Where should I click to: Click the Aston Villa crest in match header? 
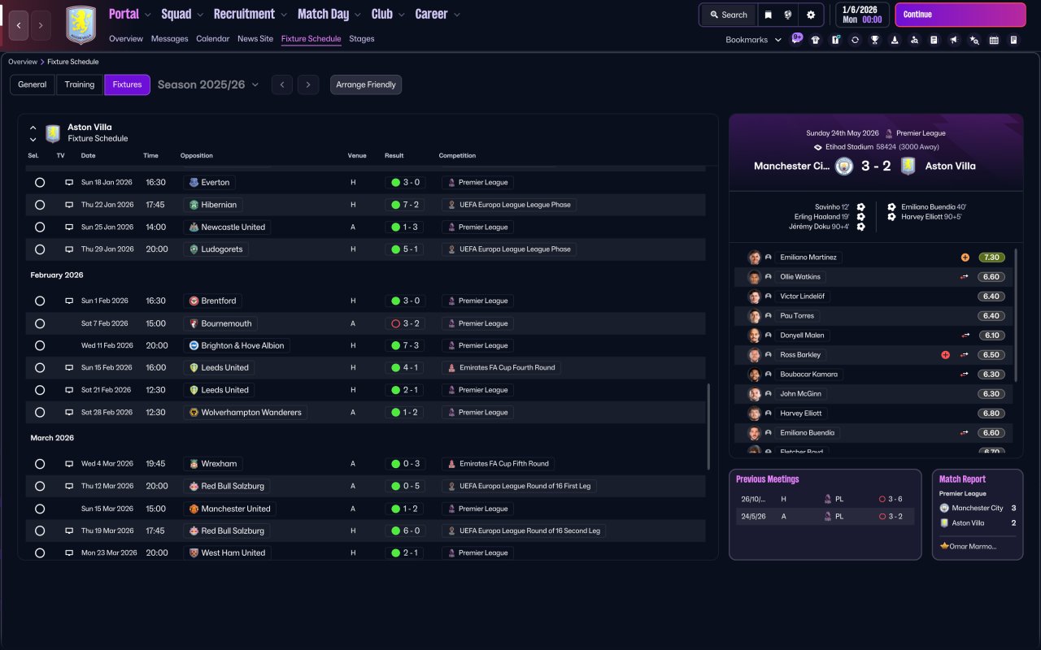908,166
